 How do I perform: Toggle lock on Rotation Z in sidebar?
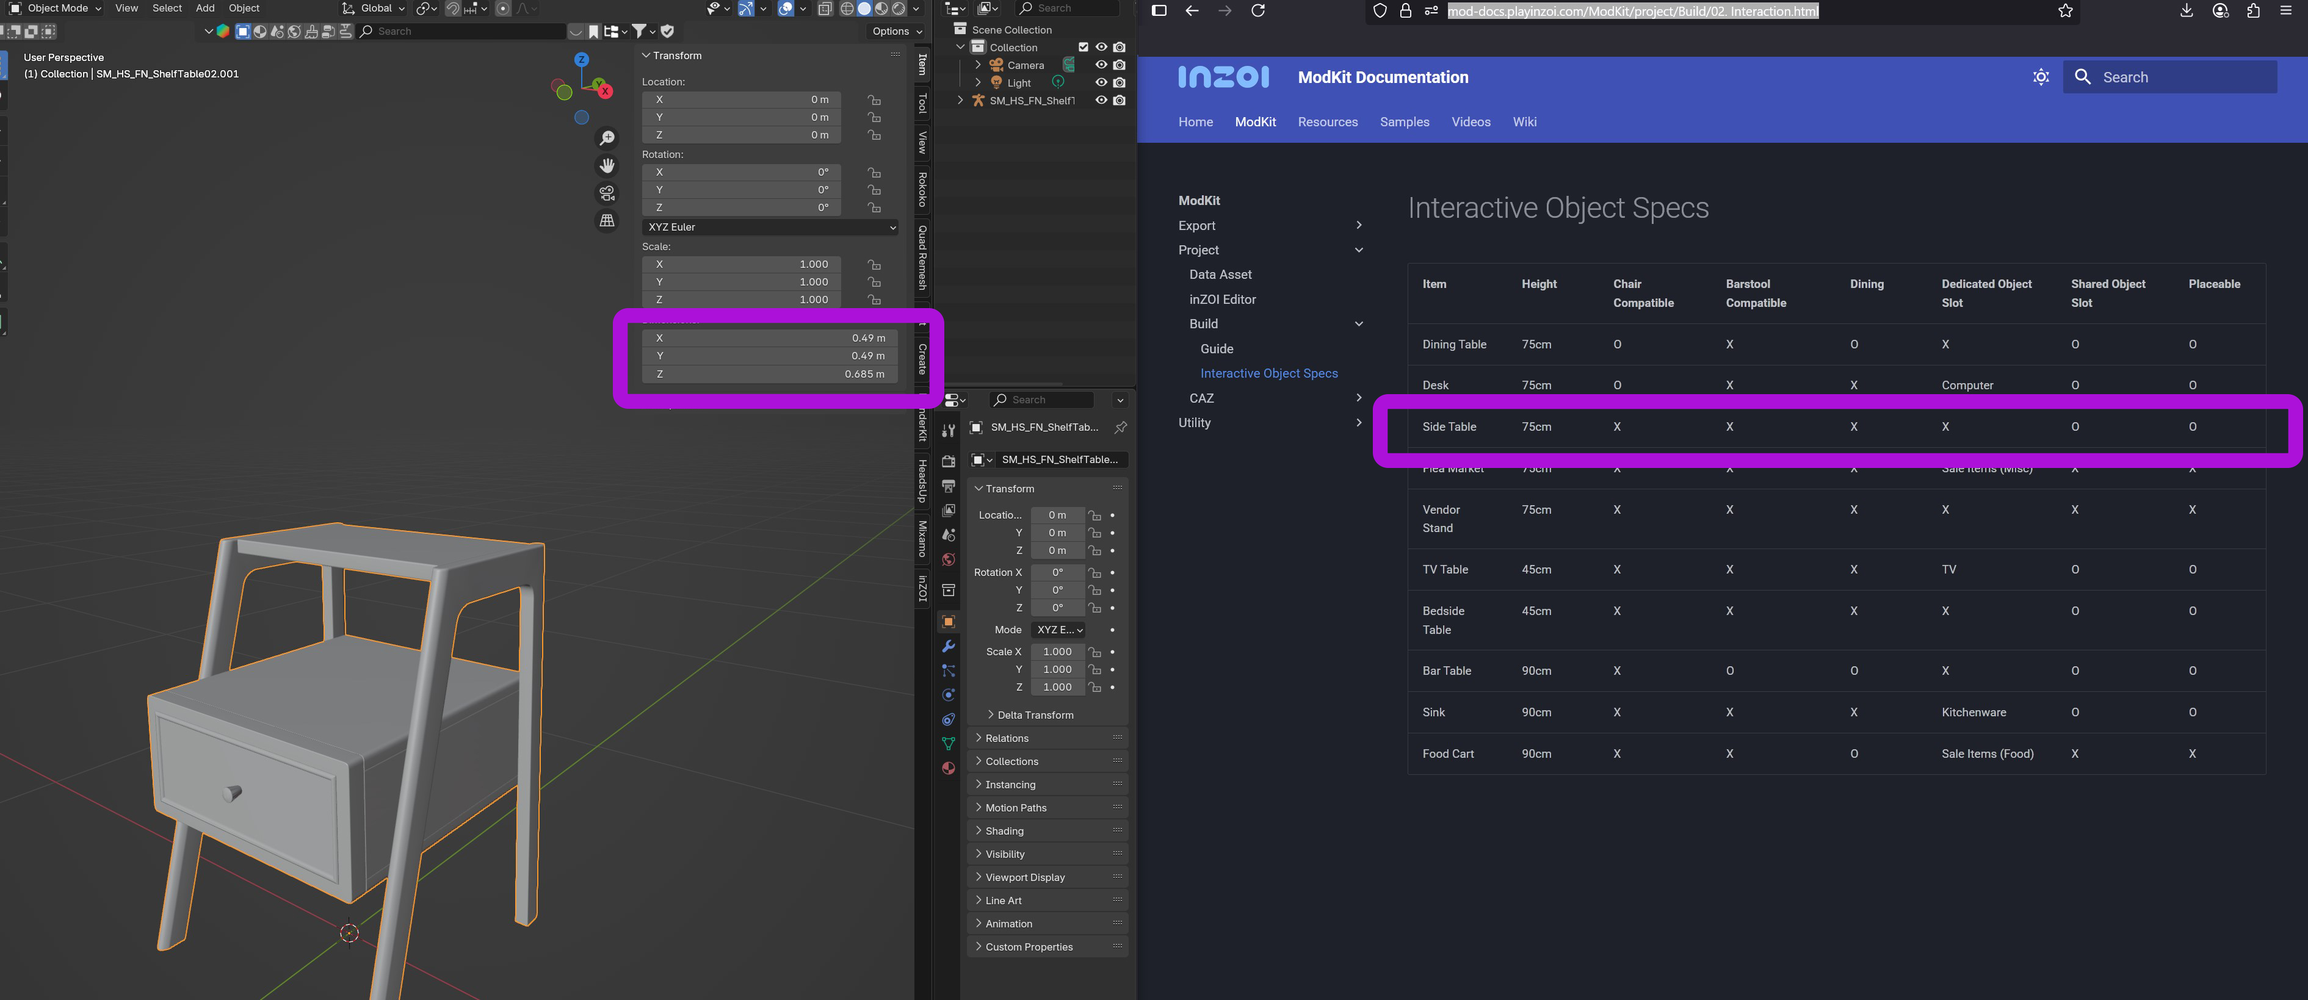point(874,207)
